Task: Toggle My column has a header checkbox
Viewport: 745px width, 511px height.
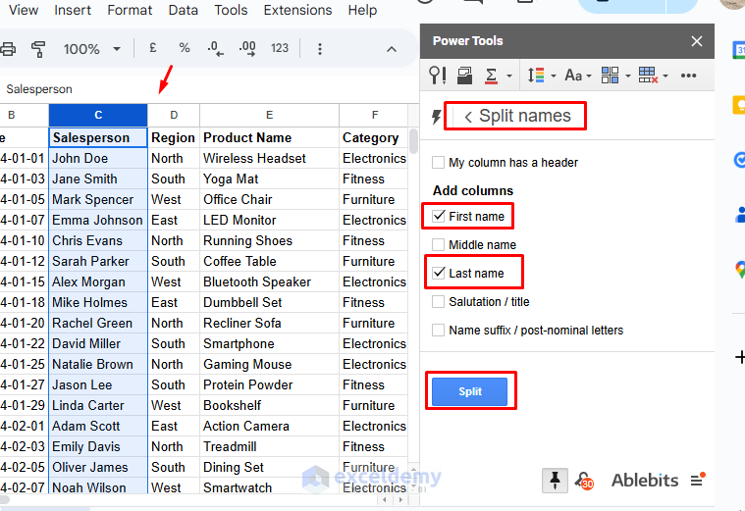Action: pyautogui.click(x=438, y=163)
